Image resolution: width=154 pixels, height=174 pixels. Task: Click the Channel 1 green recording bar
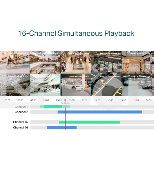click(x=55, y=107)
